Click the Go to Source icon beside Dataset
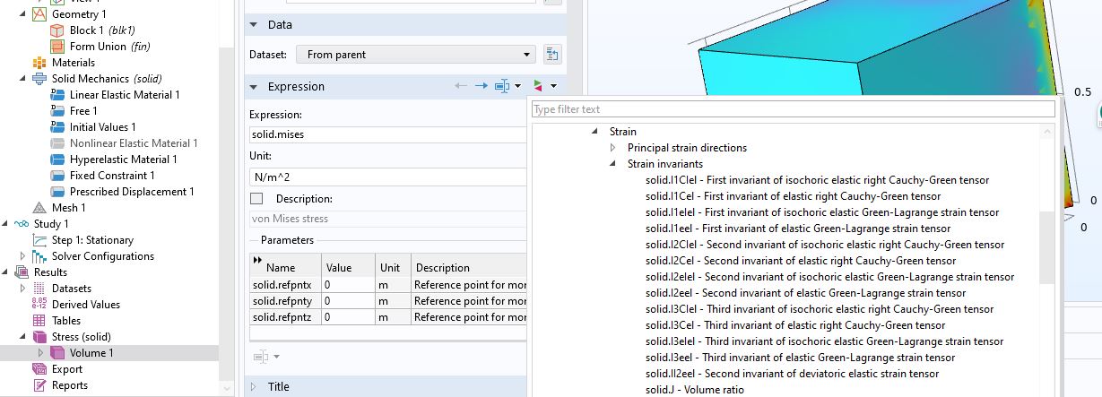 552,55
